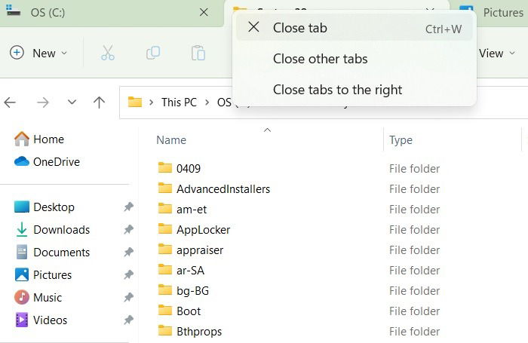Expand the View dropdown
The image size is (528, 343).
[496, 54]
